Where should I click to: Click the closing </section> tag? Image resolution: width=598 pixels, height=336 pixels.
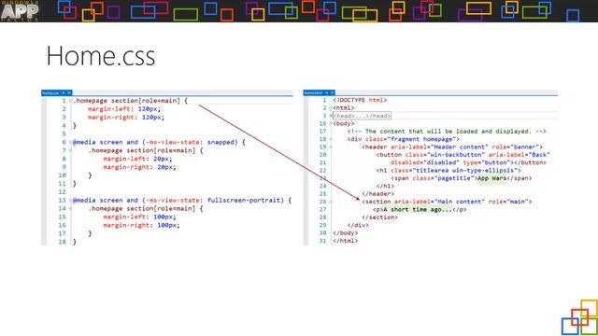click(x=380, y=217)
